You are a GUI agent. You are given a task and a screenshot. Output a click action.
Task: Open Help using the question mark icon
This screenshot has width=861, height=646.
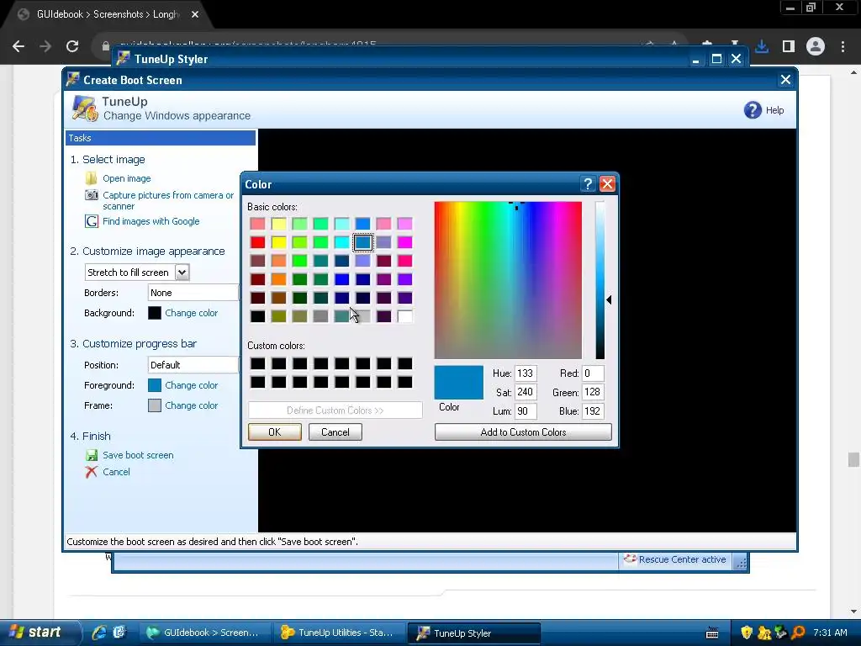pos(753,110)
